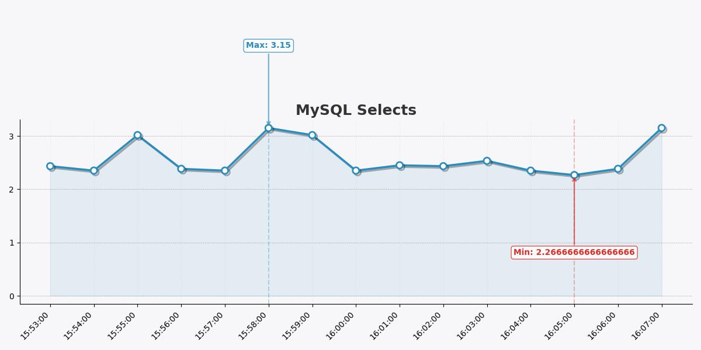The width and height of the screenshot is (701, 350).
Task: Select the data point at 16:03:00
Action: point(487,161)
